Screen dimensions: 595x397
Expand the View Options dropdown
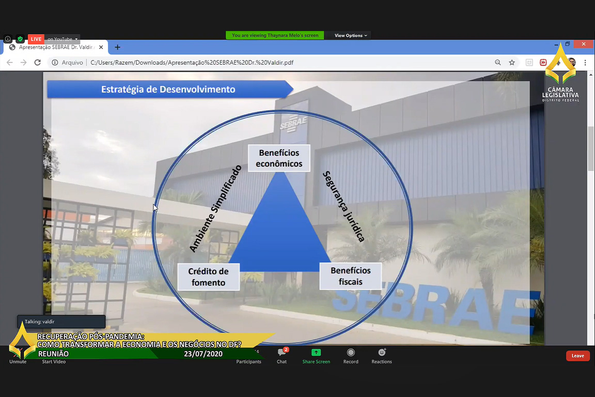(351, 36)
